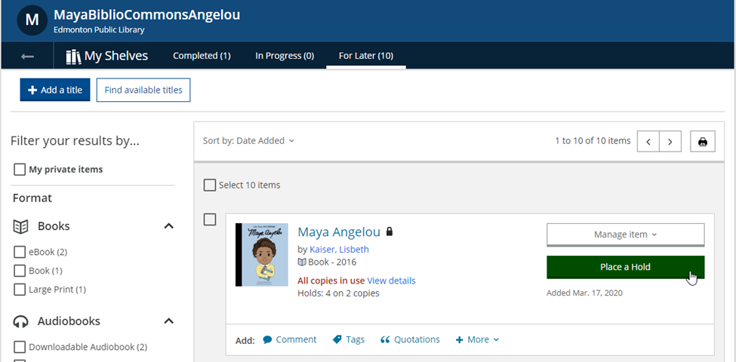Expand the More options dropdown
The image size is (736, 362).
click(x=477, y=339)
